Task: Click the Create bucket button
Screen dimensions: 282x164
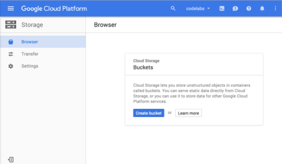Action: coord(149,113)
